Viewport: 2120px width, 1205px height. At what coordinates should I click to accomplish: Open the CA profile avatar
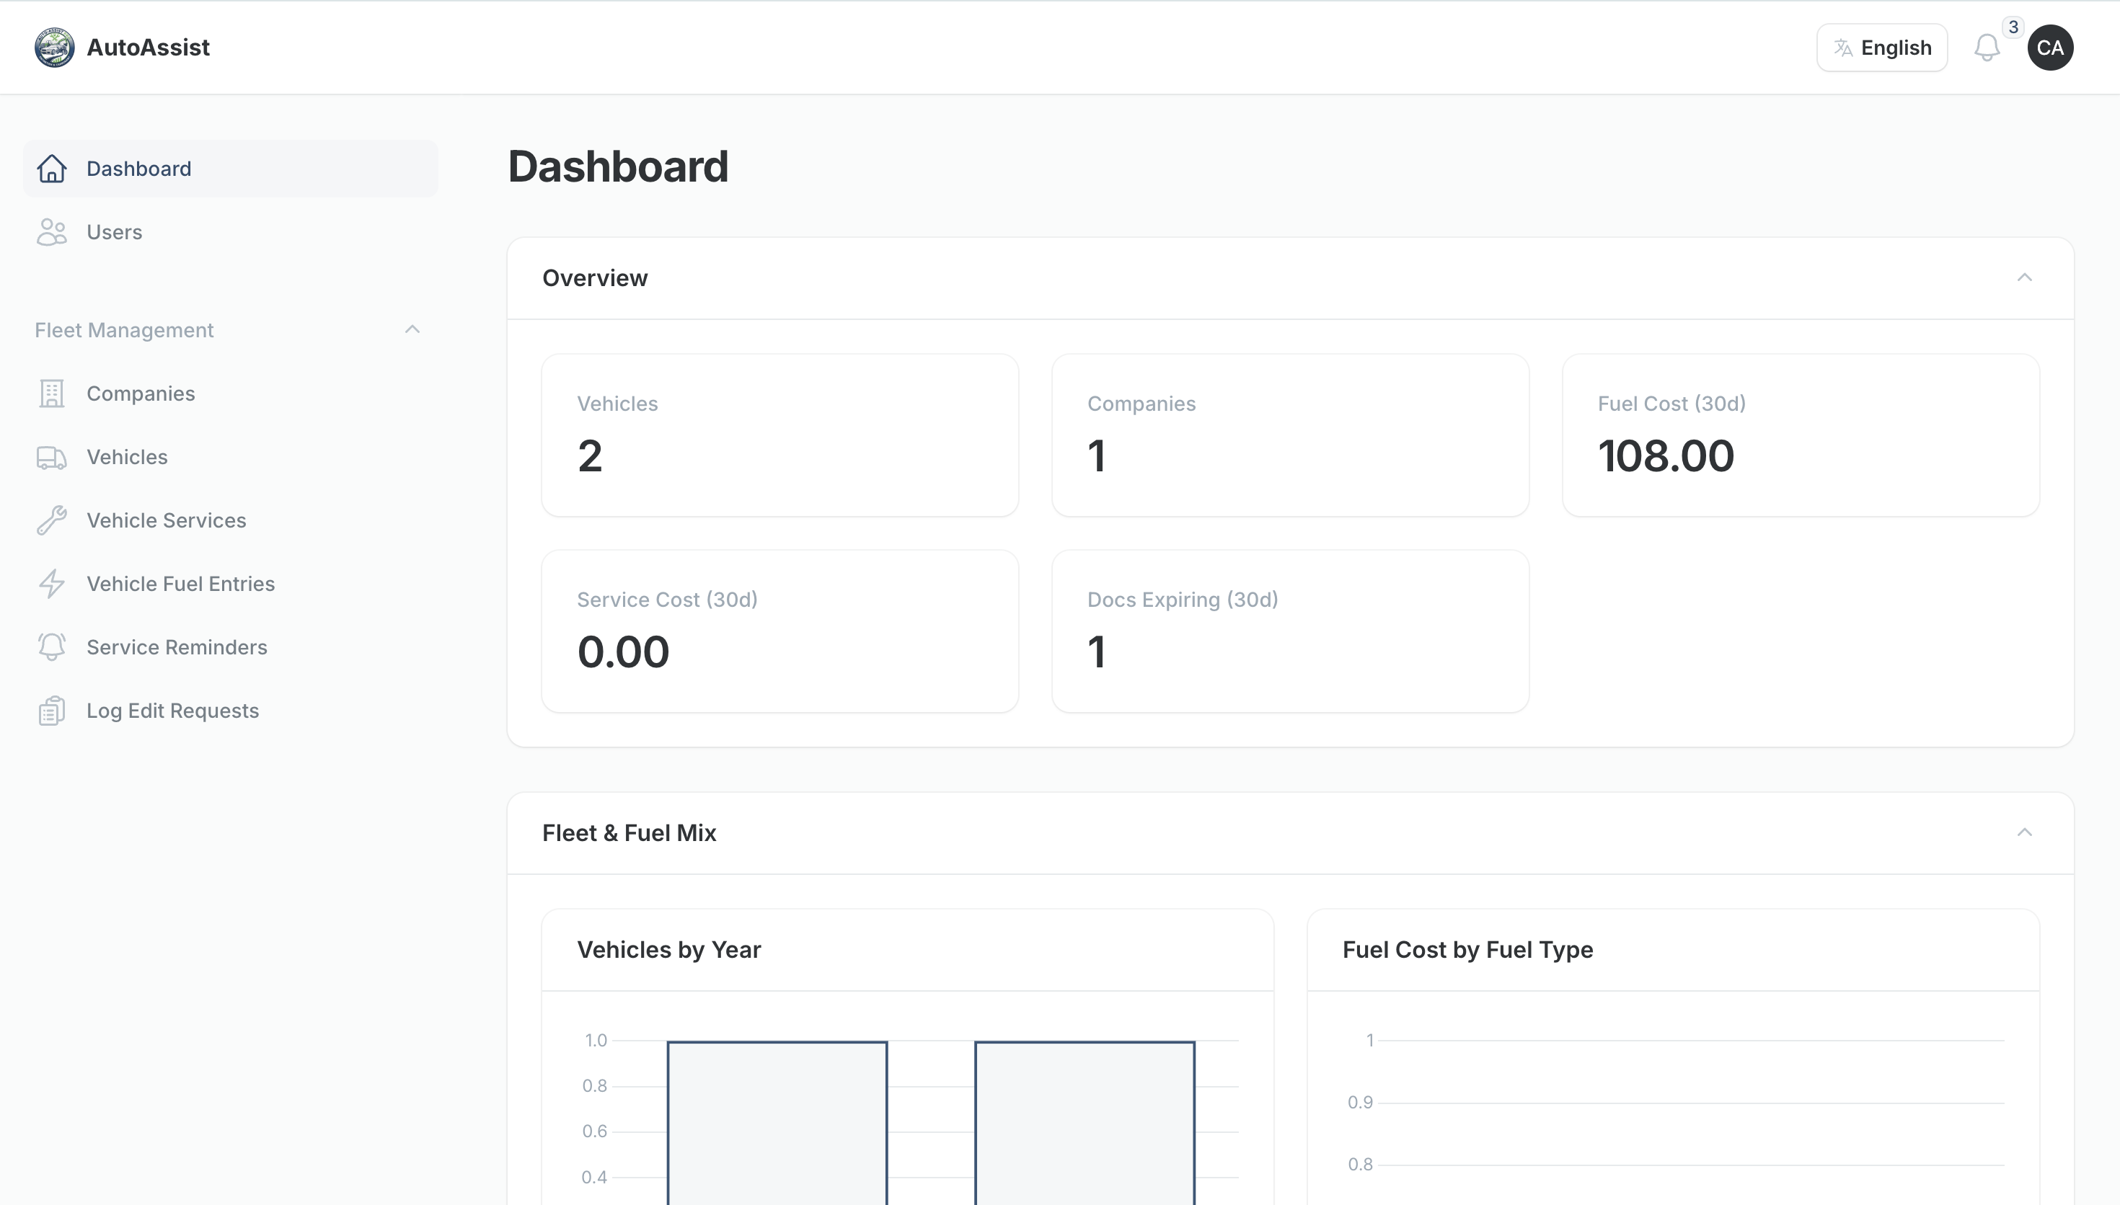tap(2051, 47)
